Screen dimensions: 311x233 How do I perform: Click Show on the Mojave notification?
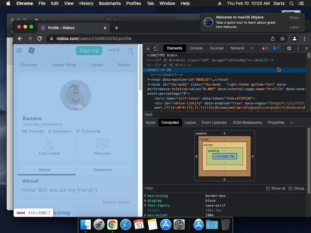tap(294, 18)
